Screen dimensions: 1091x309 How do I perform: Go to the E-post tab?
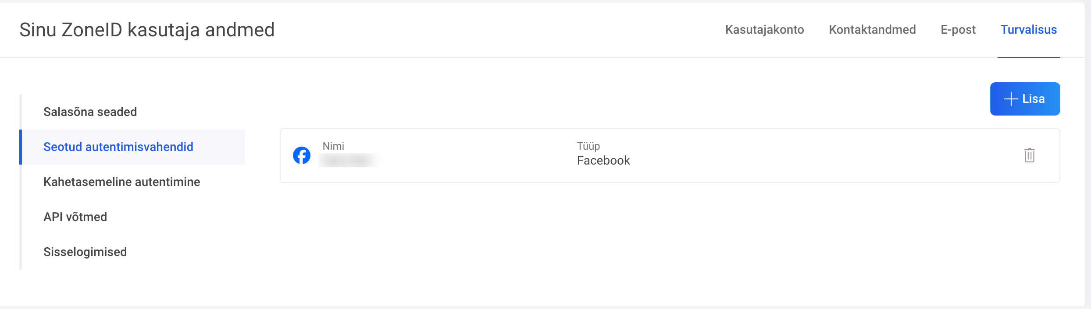coord(958,30)
